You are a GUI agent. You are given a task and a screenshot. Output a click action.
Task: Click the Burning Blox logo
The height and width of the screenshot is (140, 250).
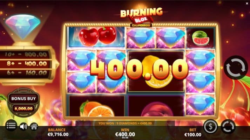141,16
